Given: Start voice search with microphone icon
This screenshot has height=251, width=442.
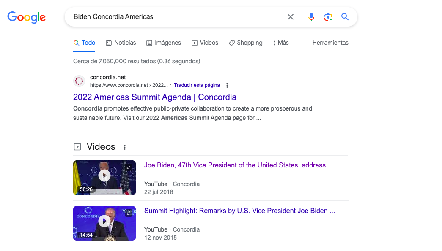Looking at the screenshot, I should tap(311, 17).
